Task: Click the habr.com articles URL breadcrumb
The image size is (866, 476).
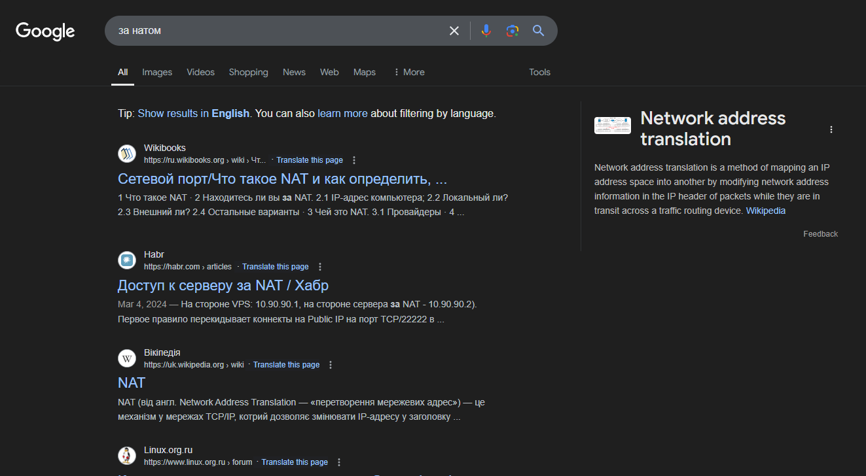Action: 188,267
